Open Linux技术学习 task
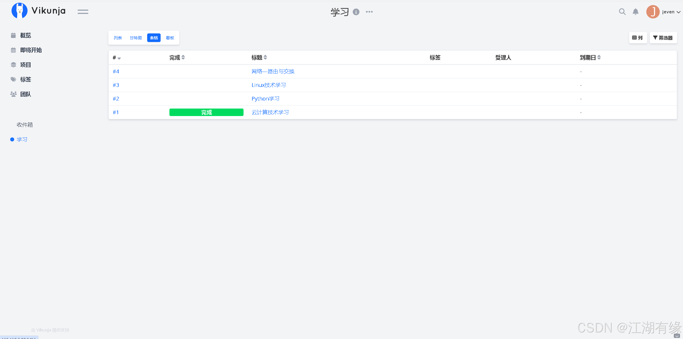 (269, 85)
